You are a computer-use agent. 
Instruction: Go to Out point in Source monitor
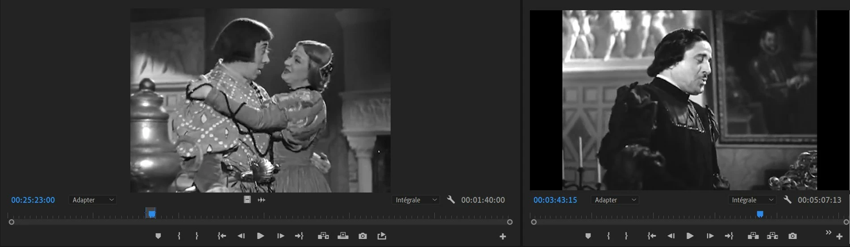tap(299, 236)
